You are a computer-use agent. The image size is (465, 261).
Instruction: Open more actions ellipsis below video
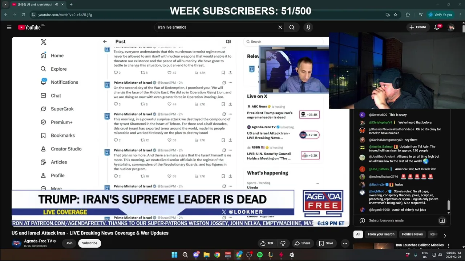[x=345, y=243]
